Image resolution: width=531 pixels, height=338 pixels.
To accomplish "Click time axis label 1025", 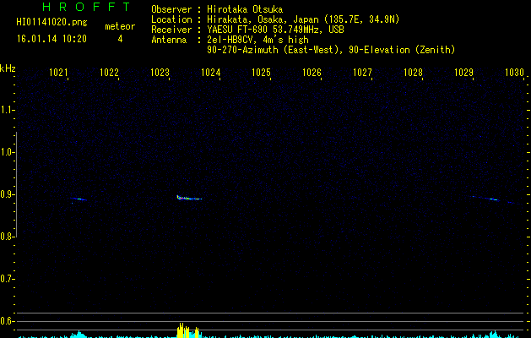I will [261, 73].
